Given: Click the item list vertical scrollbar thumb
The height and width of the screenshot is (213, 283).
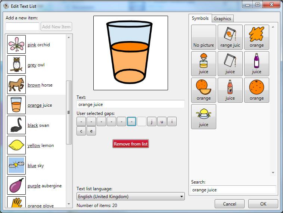Looking at the screenshot, I should 69,112.
